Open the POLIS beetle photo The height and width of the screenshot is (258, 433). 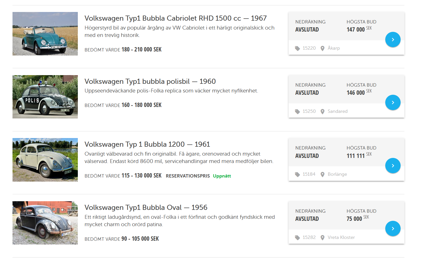[45, 97]
